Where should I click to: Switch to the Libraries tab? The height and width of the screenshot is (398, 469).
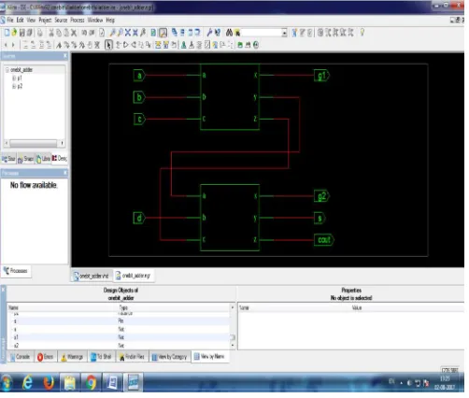[43, 159]
